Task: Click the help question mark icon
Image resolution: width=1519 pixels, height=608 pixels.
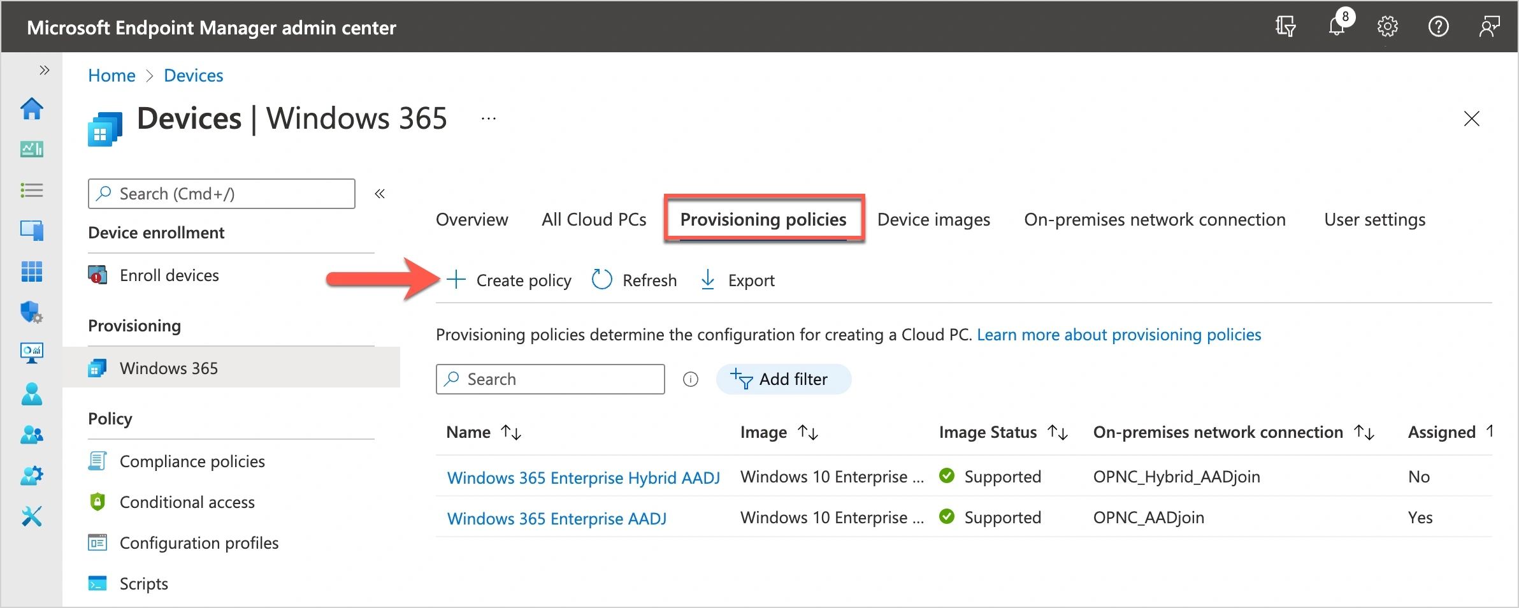Action: [1438, 27]
